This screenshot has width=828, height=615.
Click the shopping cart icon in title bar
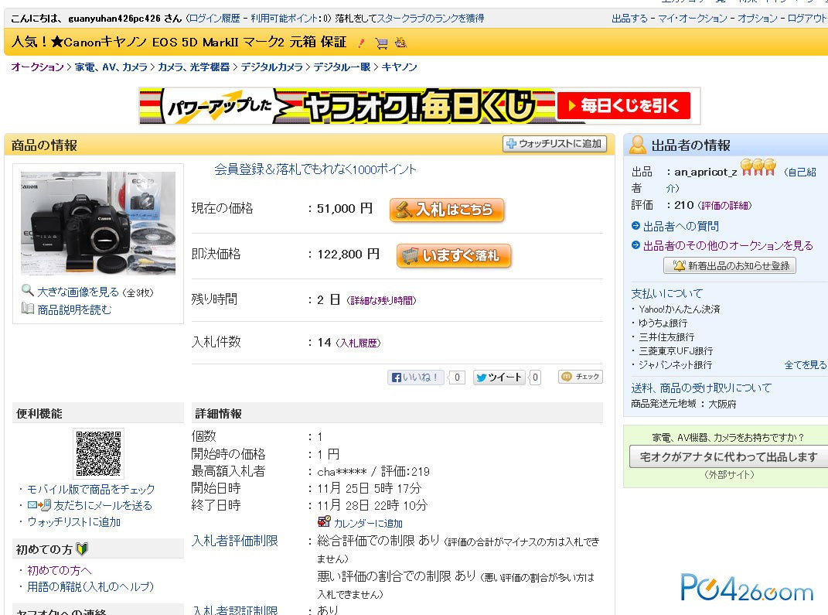pyautogui.click(x=381, y=43)
